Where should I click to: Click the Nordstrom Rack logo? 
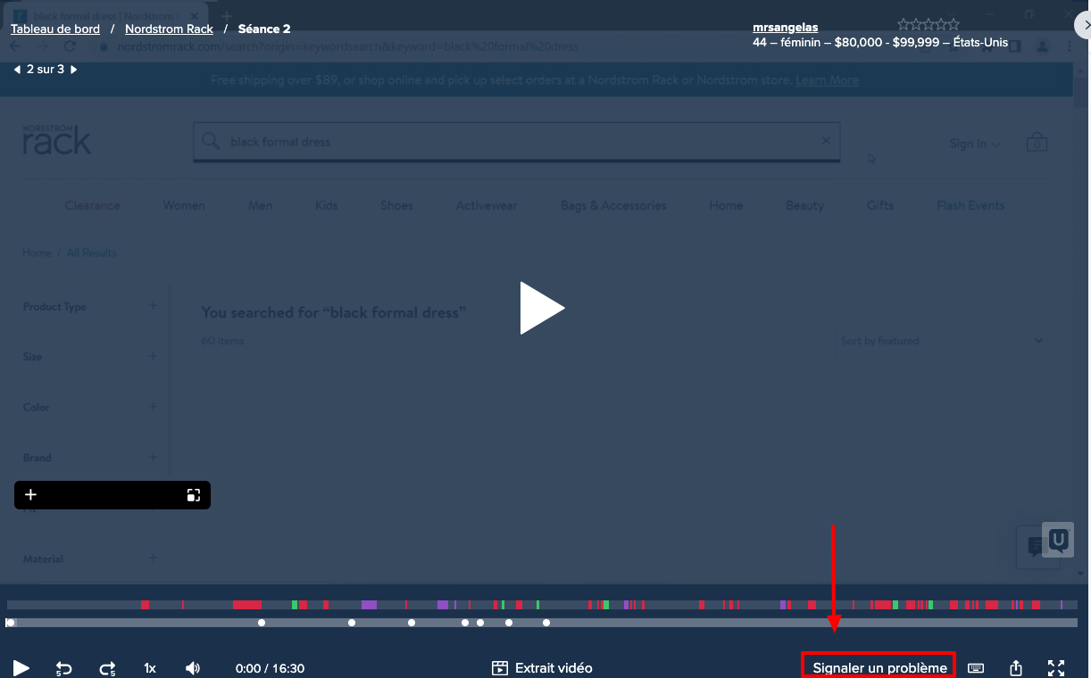[57, 139]
